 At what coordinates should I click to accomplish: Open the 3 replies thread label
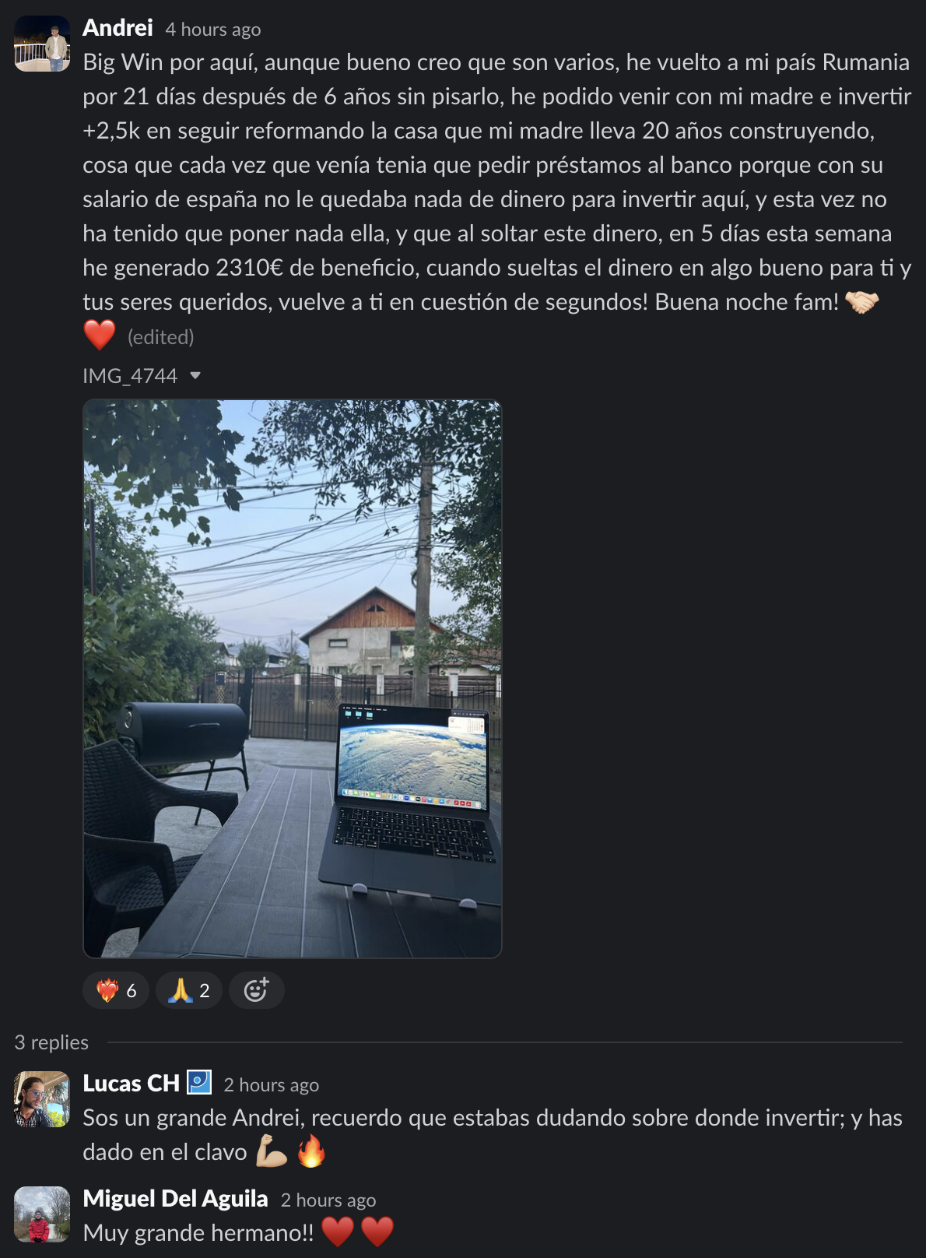pos(51,1042)
